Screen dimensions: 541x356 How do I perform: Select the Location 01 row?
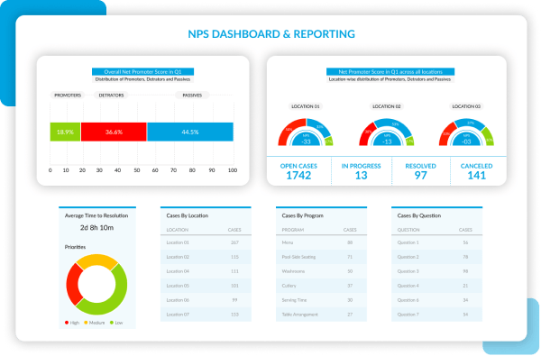pos(206,242)
